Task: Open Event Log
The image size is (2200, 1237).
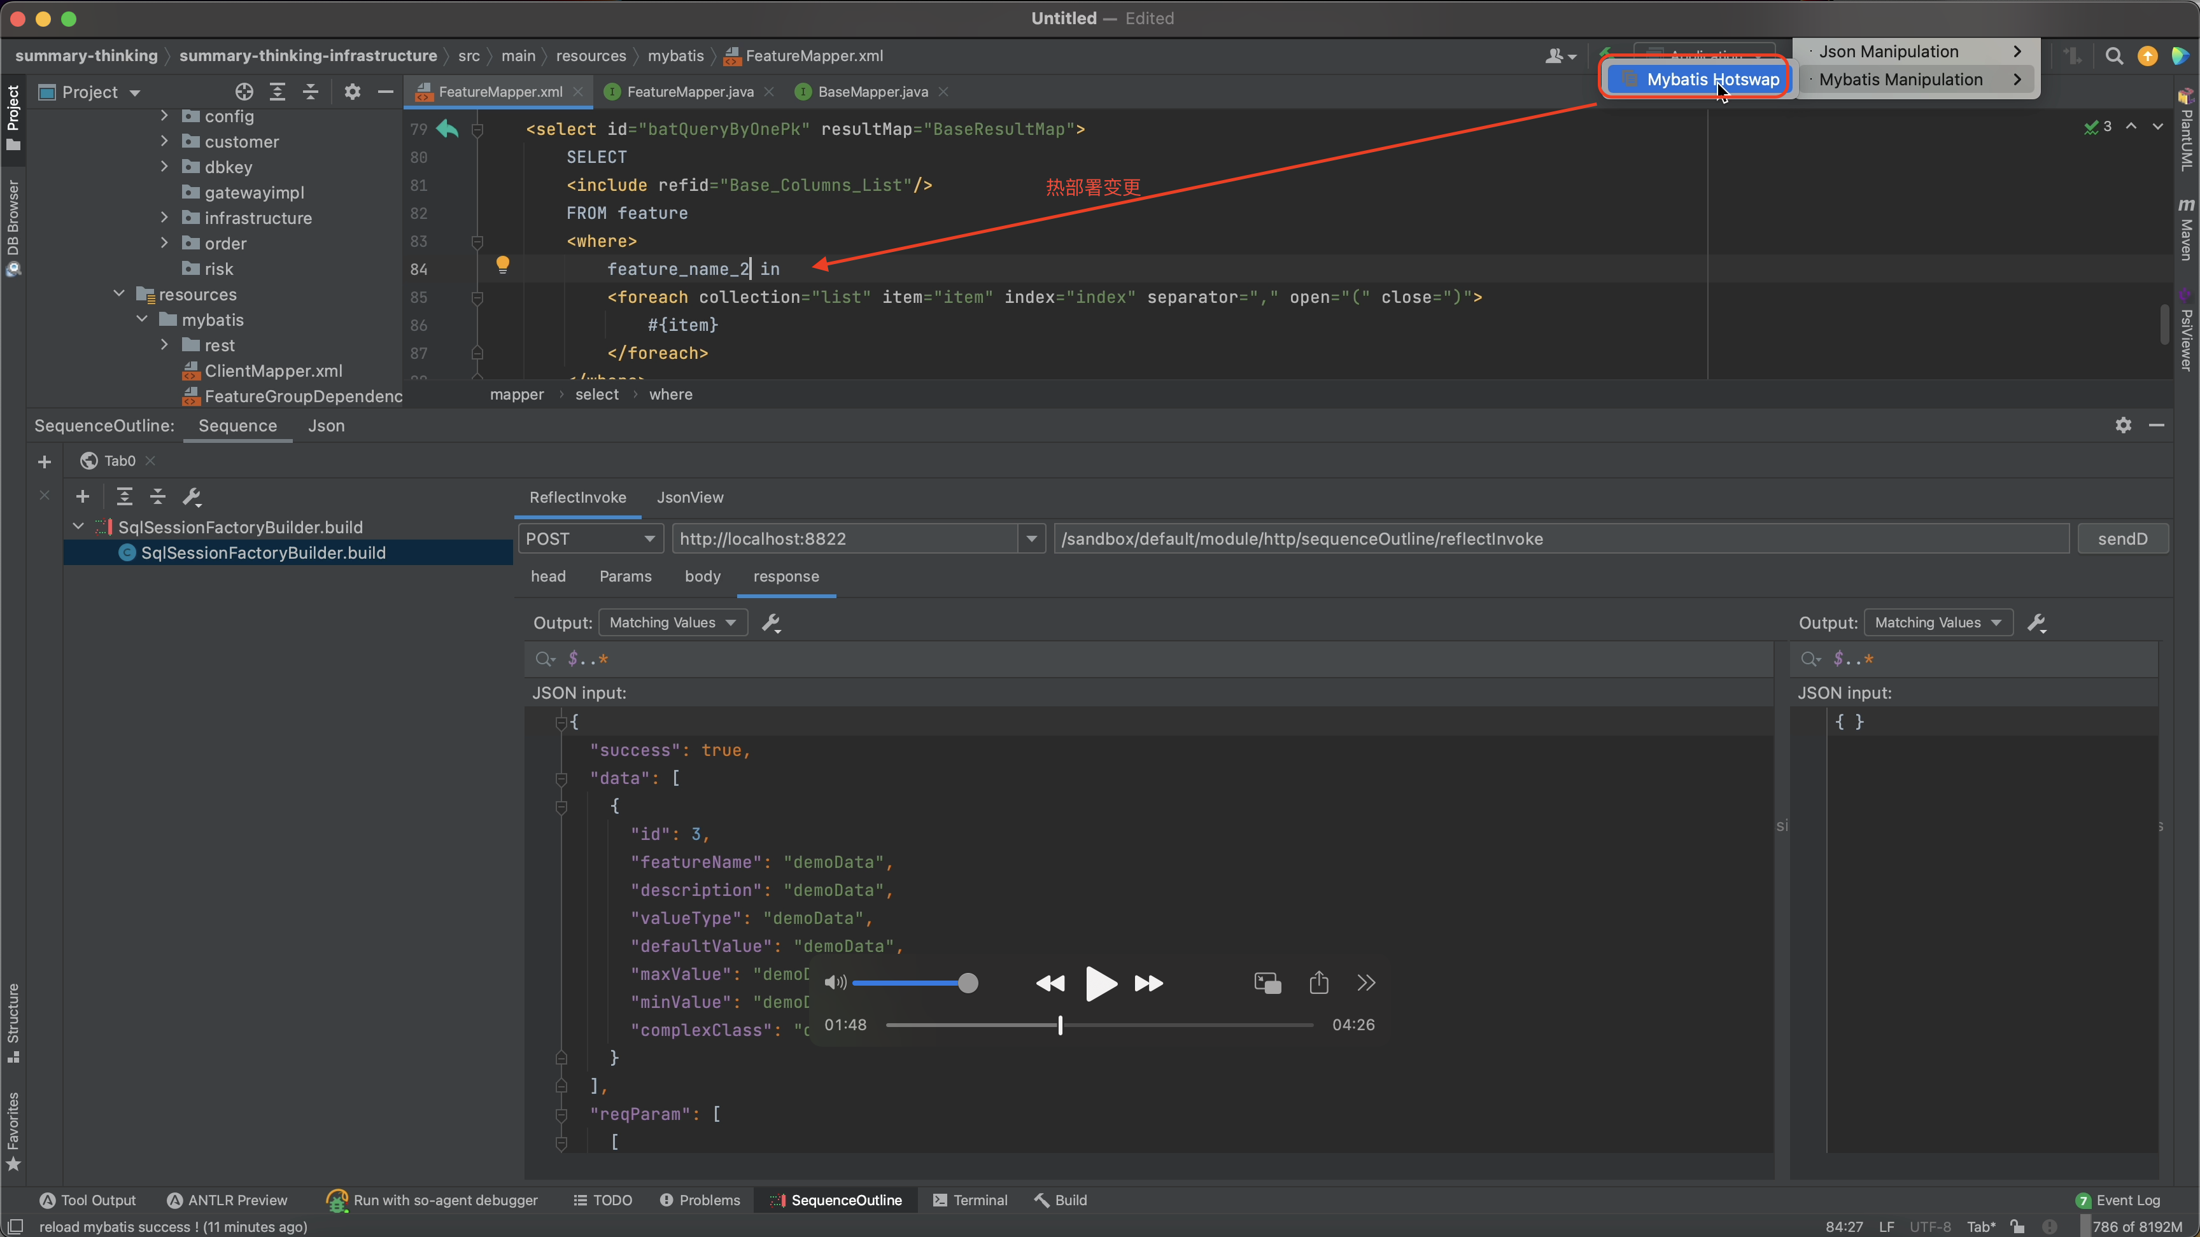Action: coord(2117,1199)
